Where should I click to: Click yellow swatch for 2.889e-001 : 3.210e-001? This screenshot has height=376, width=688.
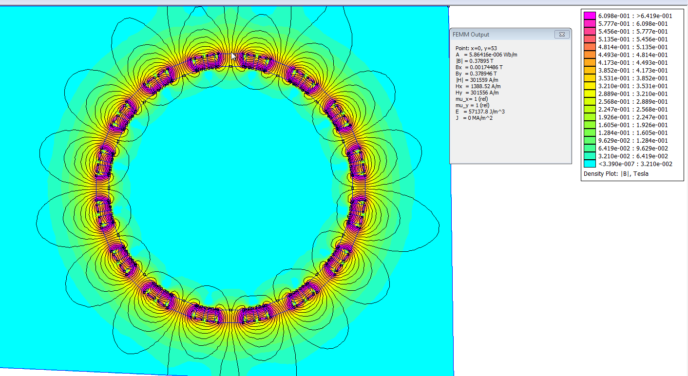[x=590, y=94]
